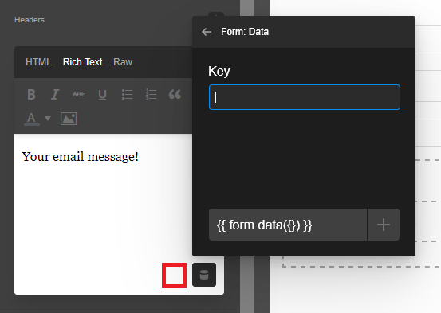Select the {{ form.data({}) }} expression text
Viewport: 441px width, 313px height.
pos(265,225)
